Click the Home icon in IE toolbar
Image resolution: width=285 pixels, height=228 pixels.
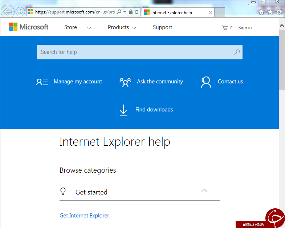pyautogui.click(x=261, y=12)
